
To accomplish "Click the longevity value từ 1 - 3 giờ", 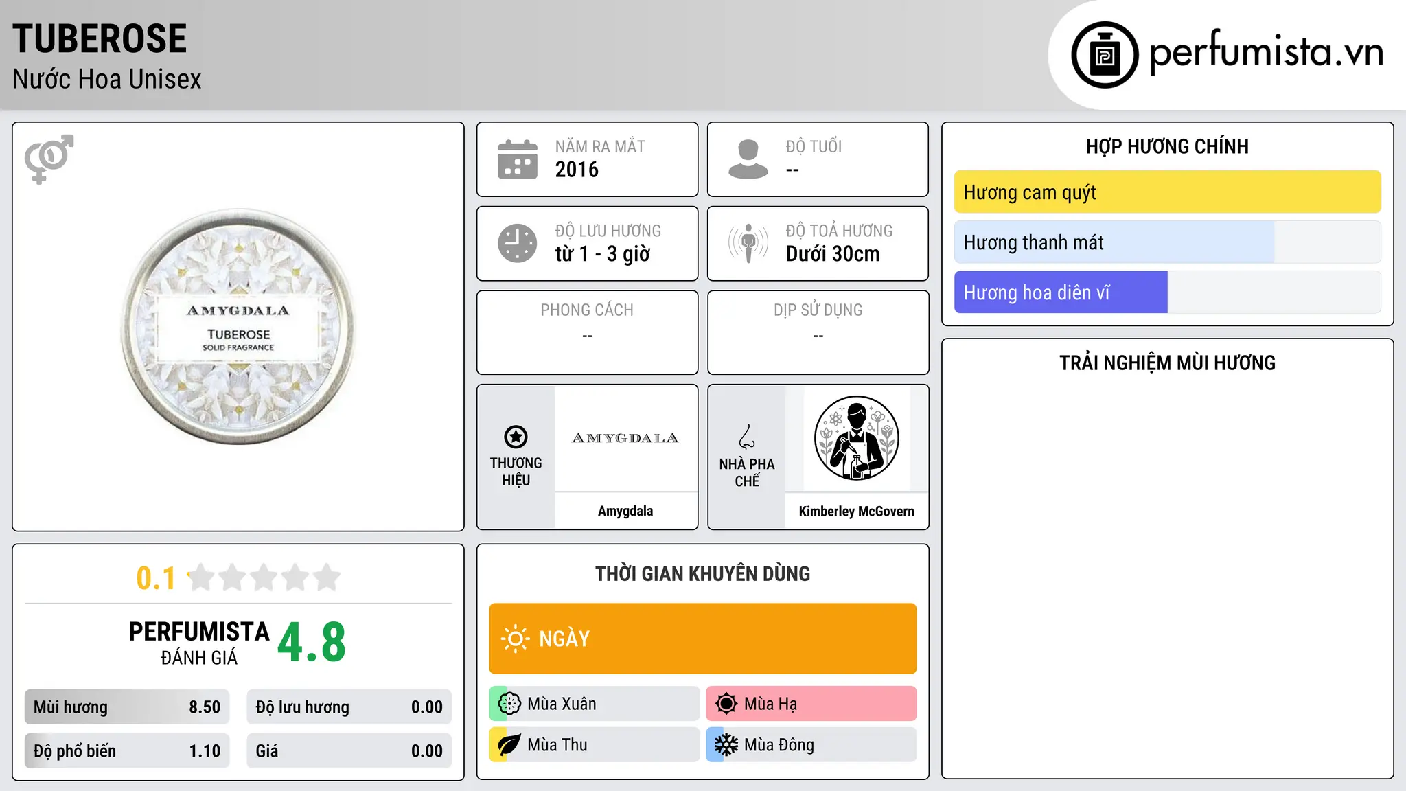I will [603, 254].
